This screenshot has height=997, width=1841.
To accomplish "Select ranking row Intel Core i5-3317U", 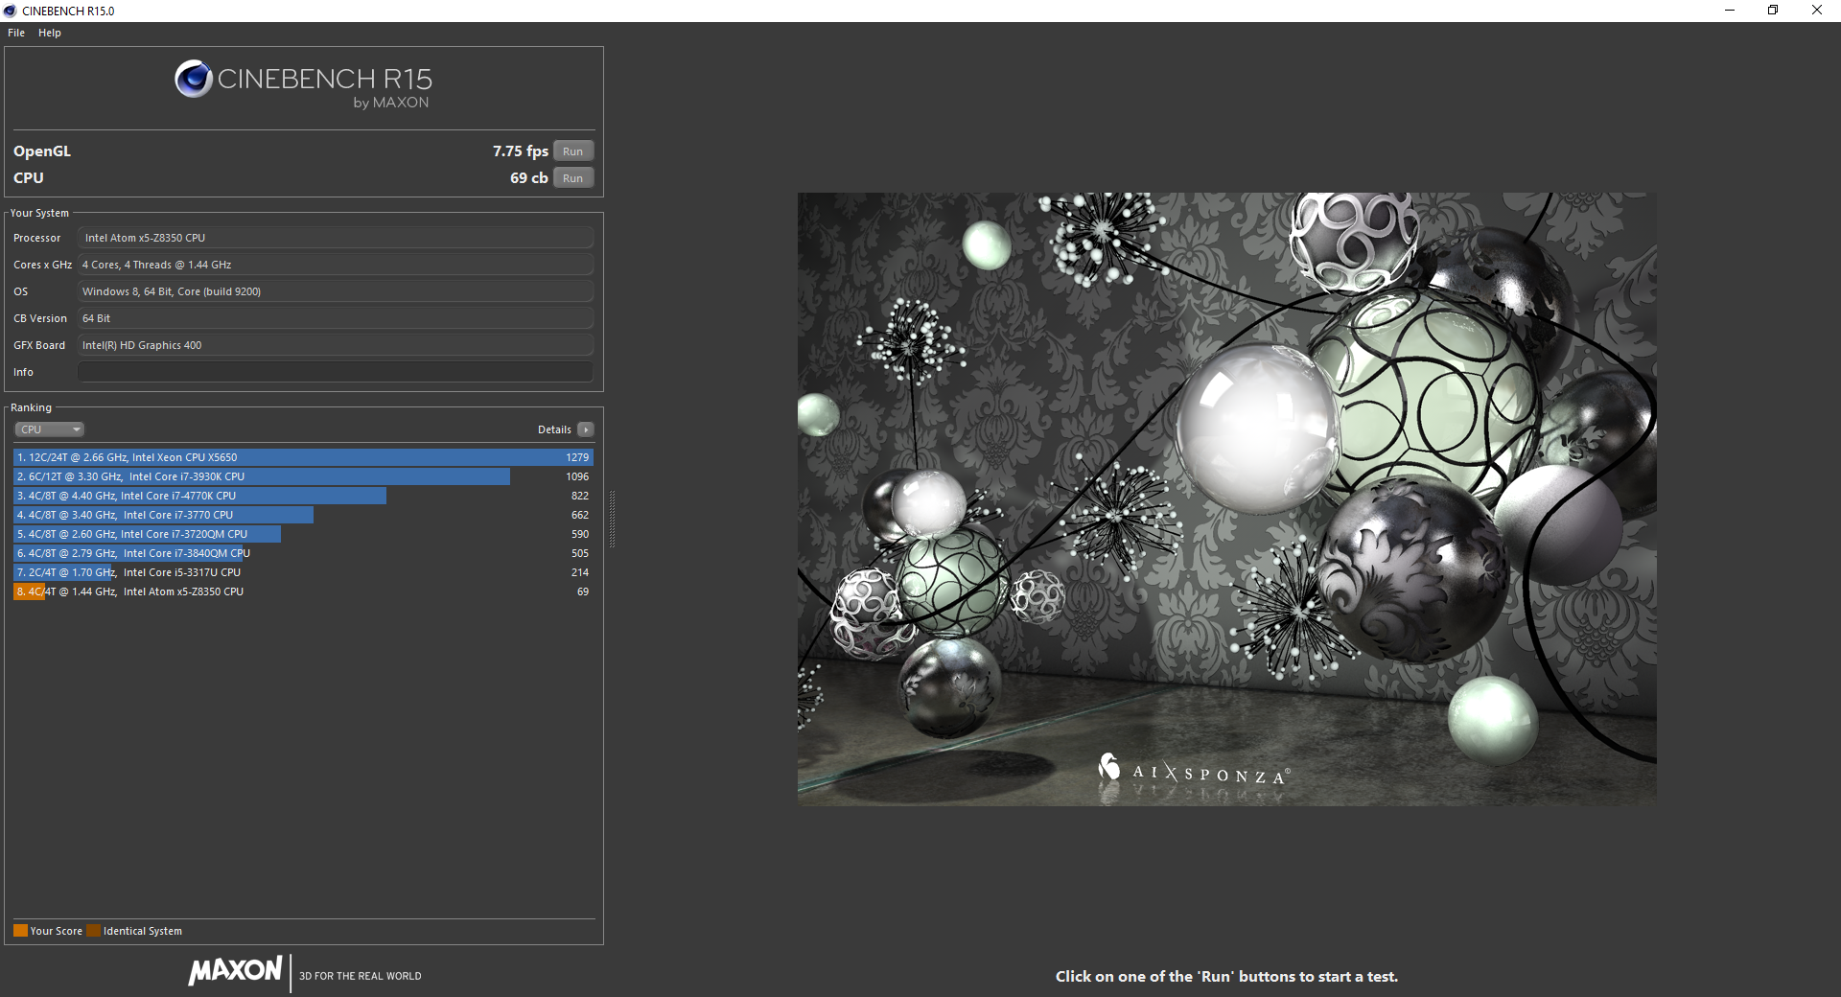I will (x=303, y=572).
